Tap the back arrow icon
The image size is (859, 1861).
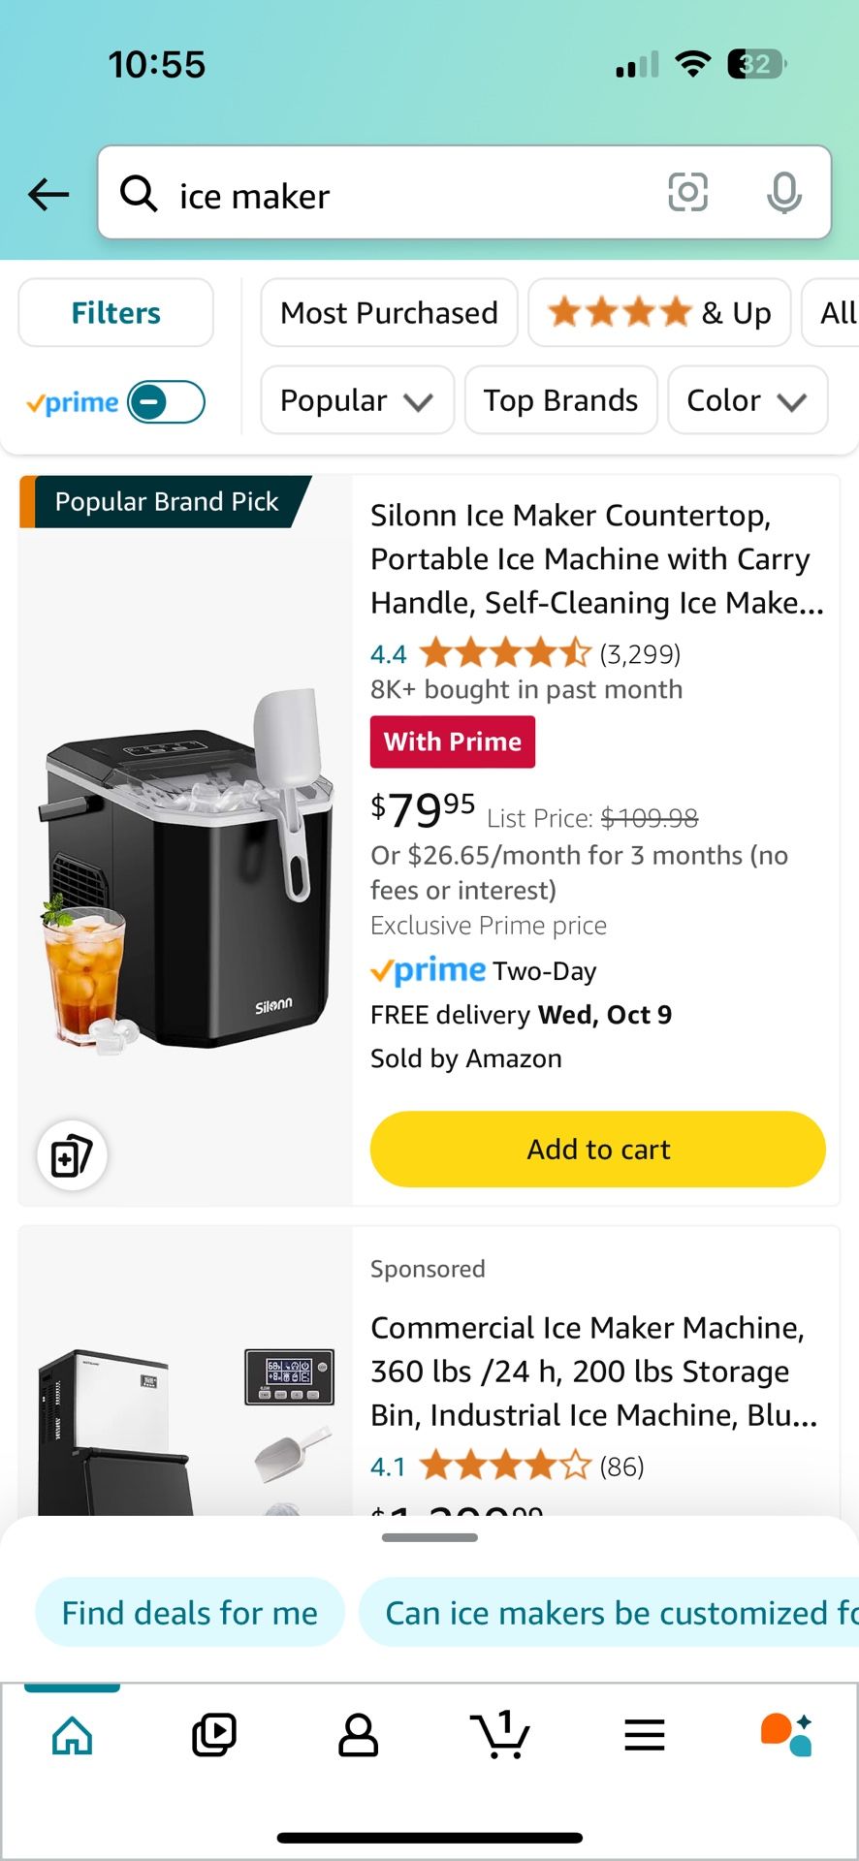[48, 195]
